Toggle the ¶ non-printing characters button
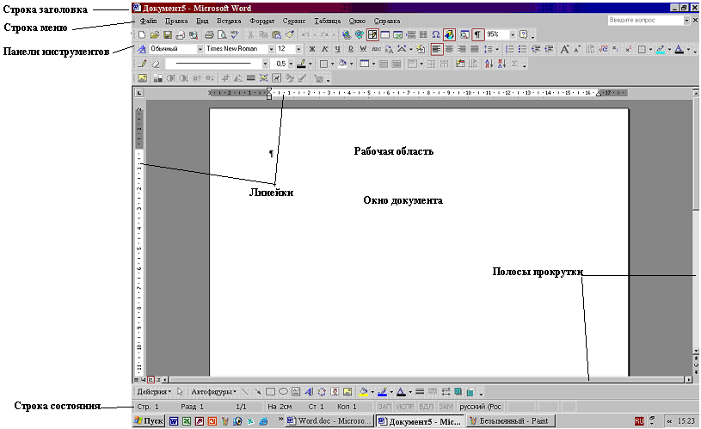 (x=477, y=34)
